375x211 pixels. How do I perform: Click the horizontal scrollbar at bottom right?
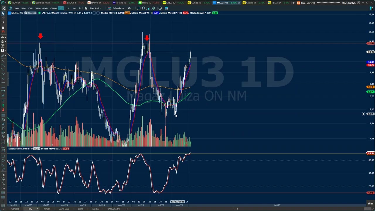367,209
